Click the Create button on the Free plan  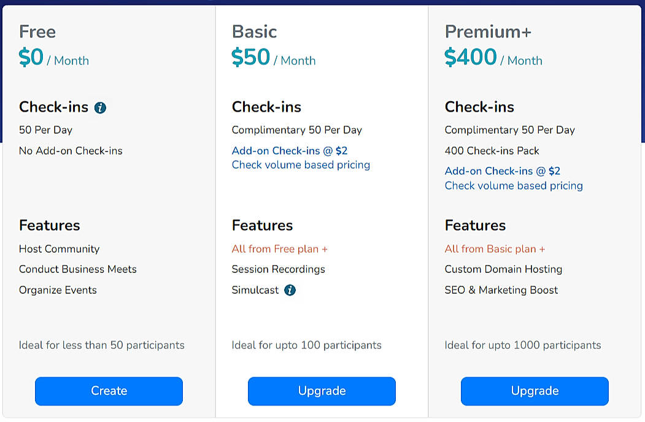[x=109, y=391]
